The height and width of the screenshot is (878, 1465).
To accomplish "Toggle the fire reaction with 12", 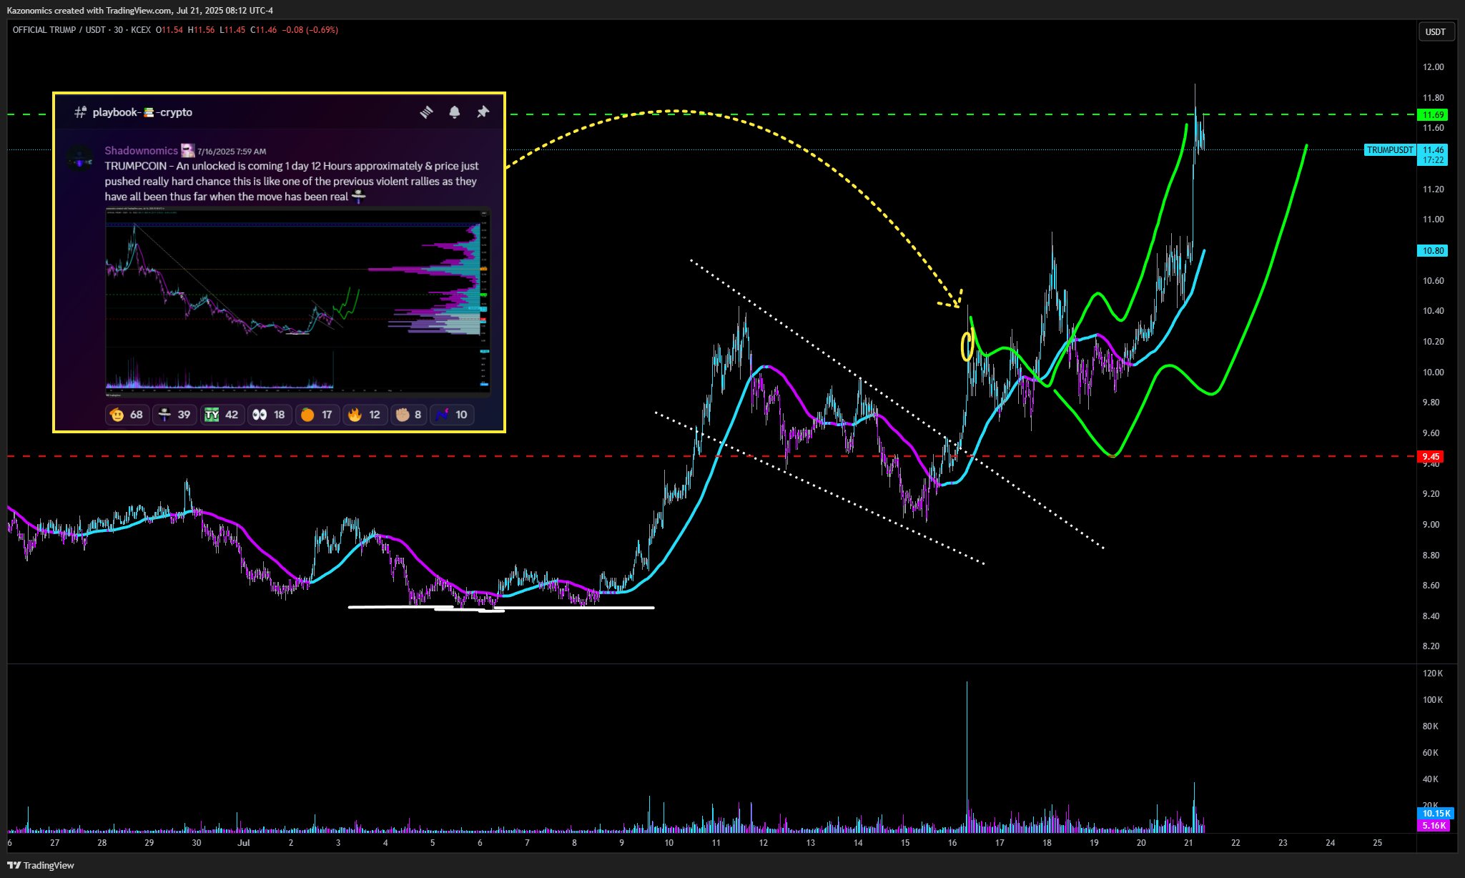I will [364, 415].
